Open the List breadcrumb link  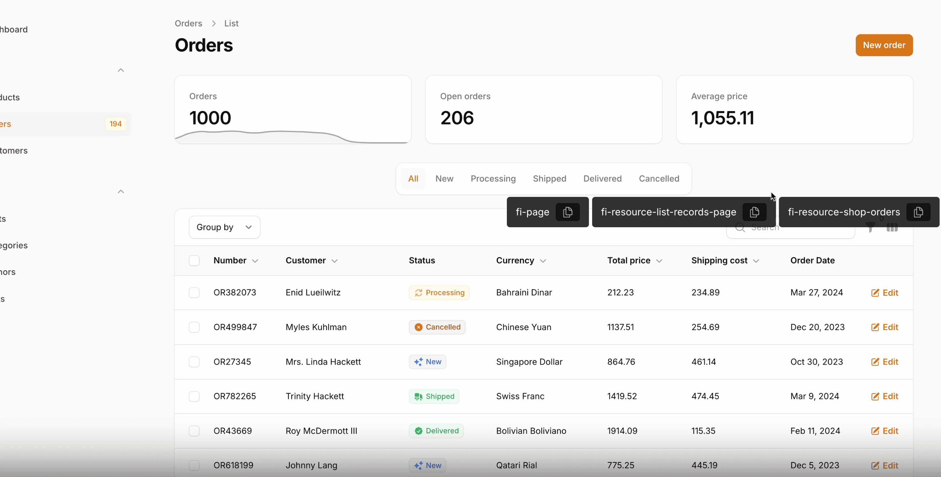click(x=231, y=23)
